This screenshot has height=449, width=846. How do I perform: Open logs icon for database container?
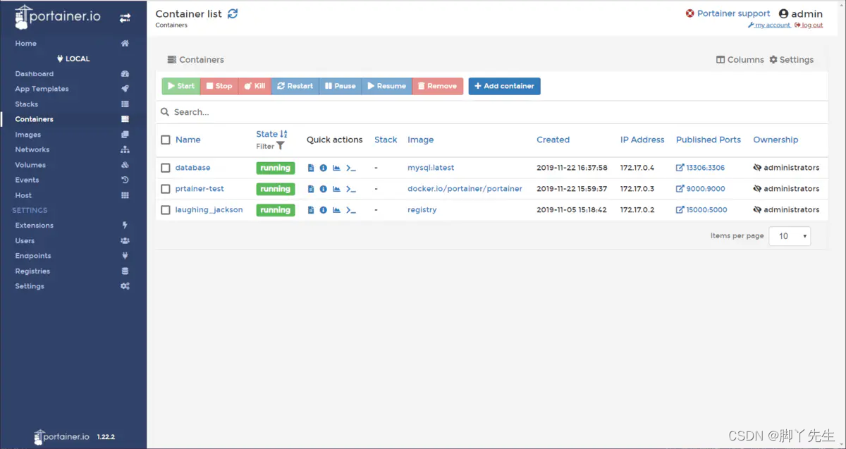(311, 168)
